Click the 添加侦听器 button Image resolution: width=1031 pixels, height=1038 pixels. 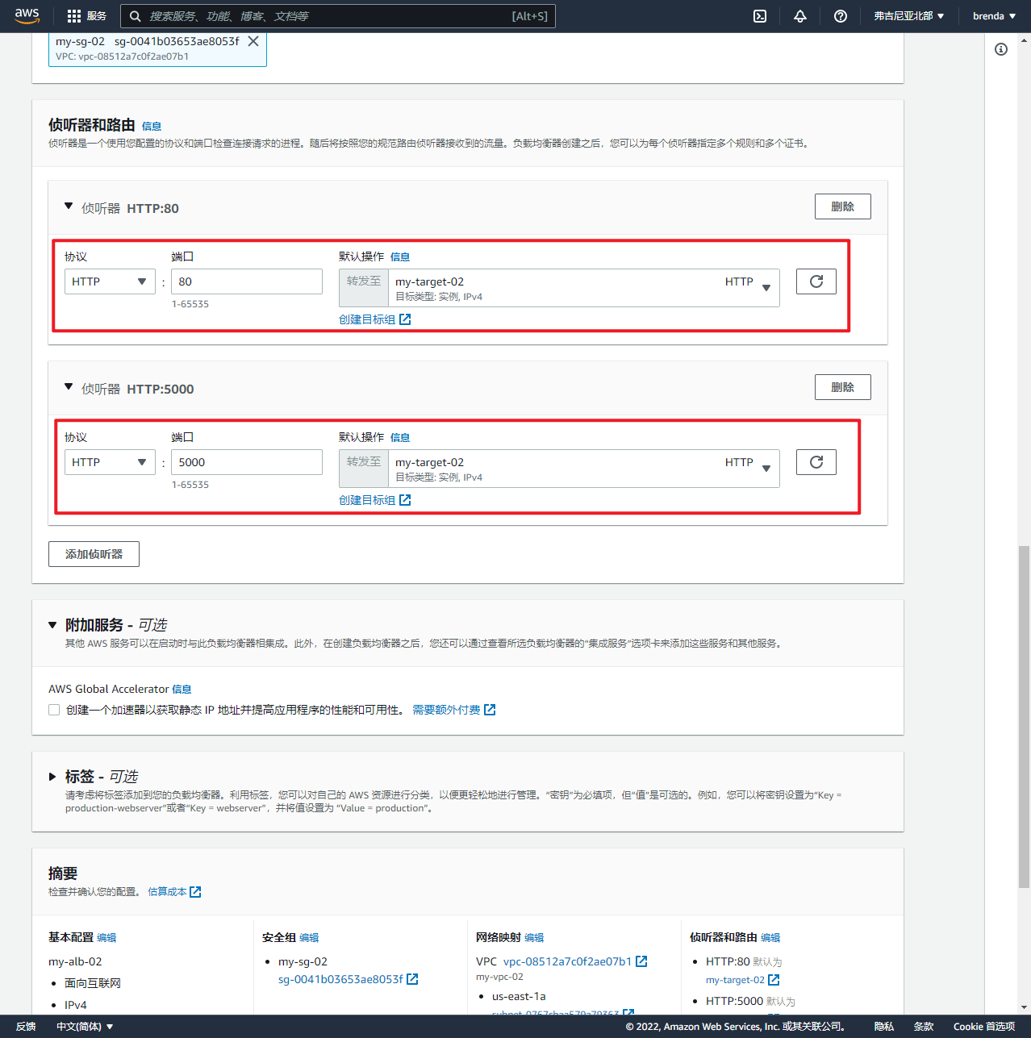[94, 554]
